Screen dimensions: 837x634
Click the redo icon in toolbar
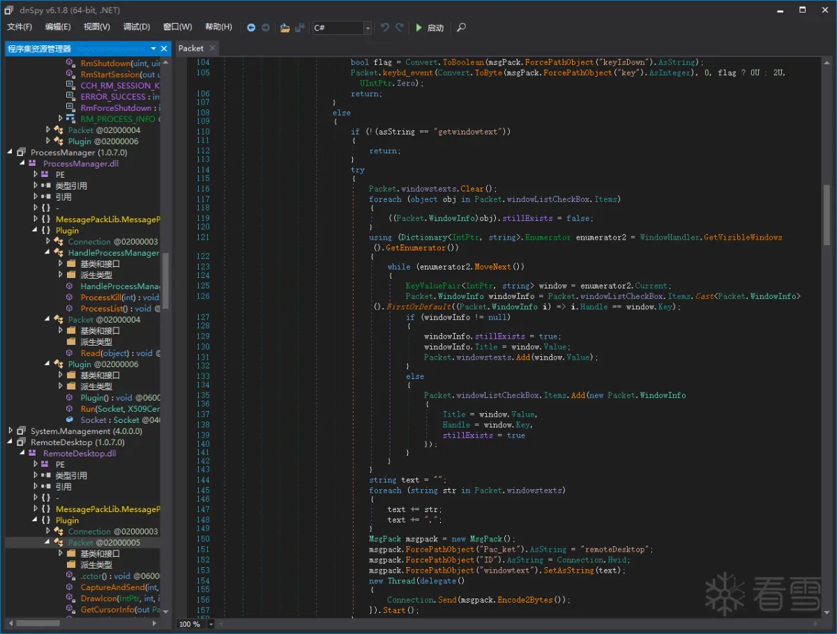[400, 28]
